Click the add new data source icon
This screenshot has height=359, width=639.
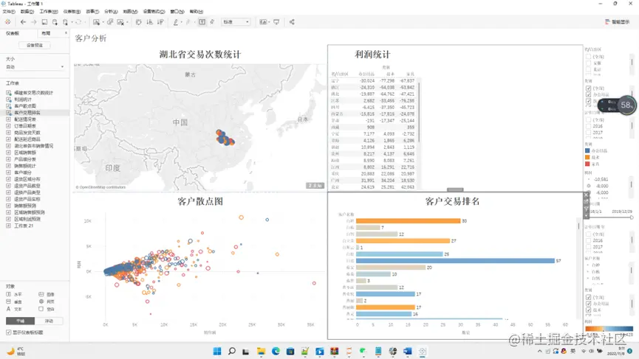click(55, 22)
